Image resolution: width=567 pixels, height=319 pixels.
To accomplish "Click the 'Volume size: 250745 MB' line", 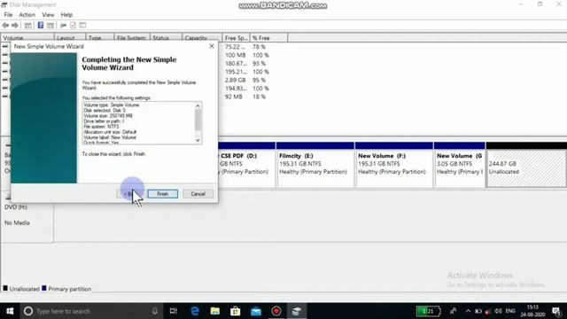I will point(108,116).
